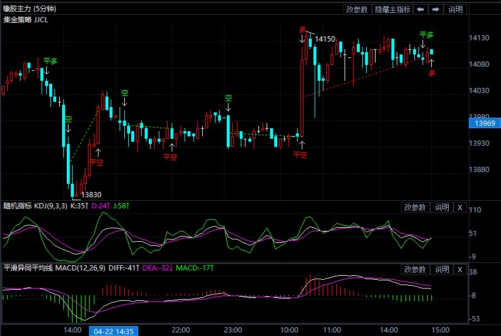Click the left arrow button in chart header
The width and height of the screenshot is (501, 336).
point(421,9)
